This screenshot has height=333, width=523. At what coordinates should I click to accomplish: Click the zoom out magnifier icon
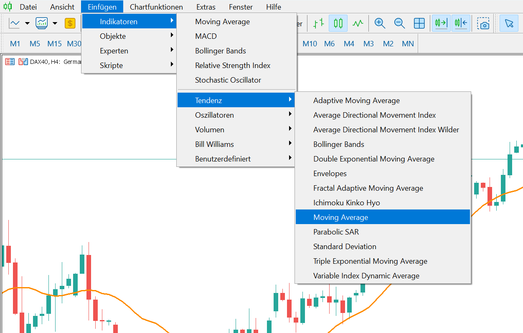point(399,23)
